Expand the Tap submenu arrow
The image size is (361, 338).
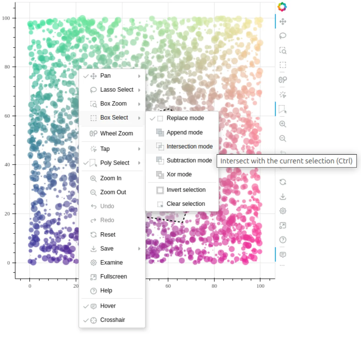pyautogui.click(x=139, y=149)
